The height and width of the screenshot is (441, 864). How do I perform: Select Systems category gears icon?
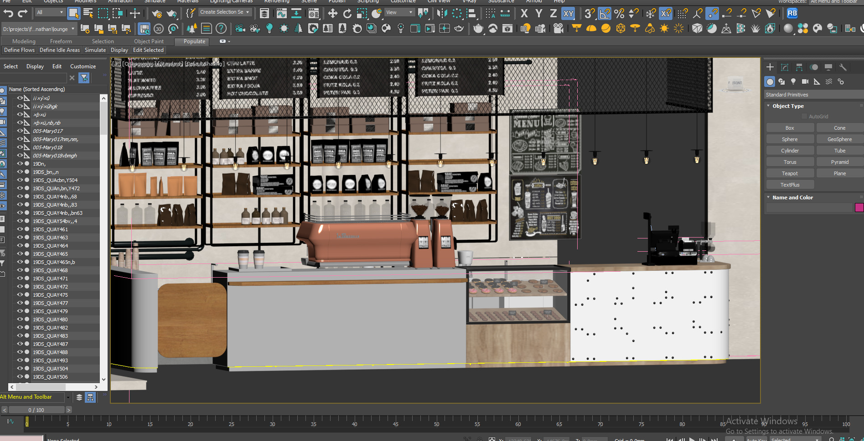click(x=841, y=81)
